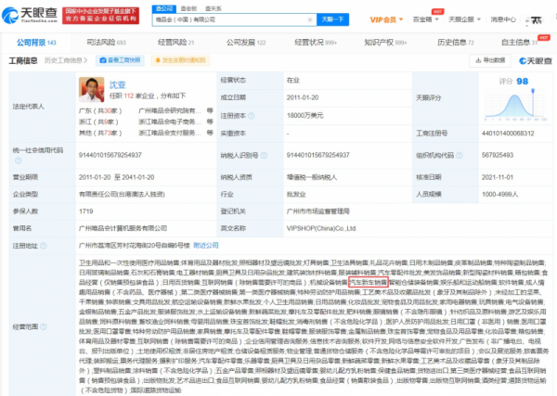Open the 广州唯品会研究院有… company link

170,110
